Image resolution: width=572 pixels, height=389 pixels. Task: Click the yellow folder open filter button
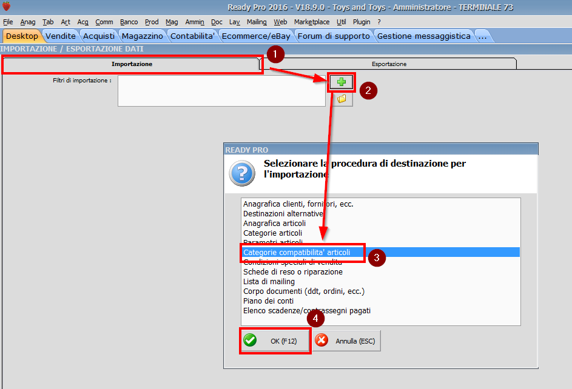point(342,99)
